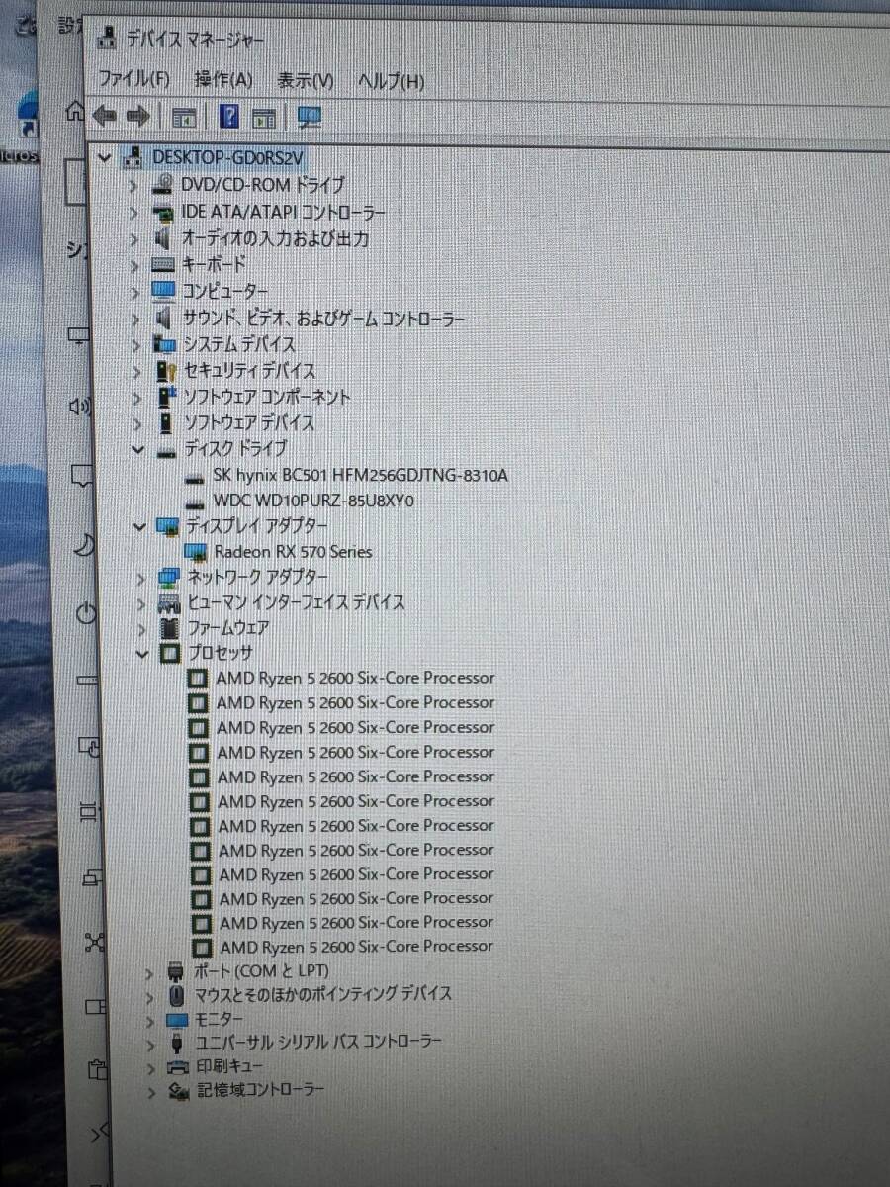Click the ヒューマン インターフェイス デバイス icon
Image resolution: width=890 pixels, height=1187 pixels.
[x=169, y=602]
